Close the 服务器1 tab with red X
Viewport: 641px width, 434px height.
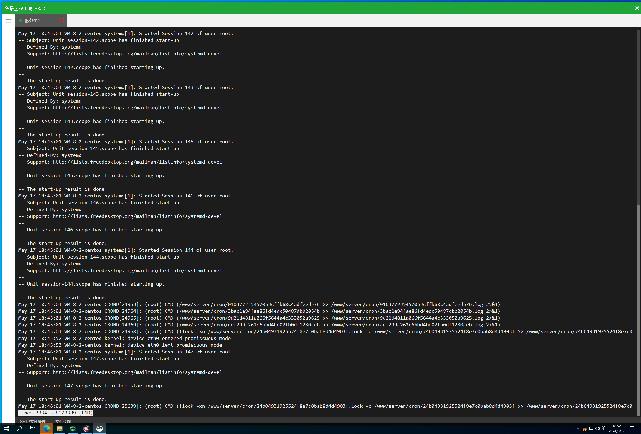(61, 20)
